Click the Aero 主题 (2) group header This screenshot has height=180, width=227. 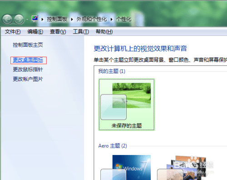tap(113, 146)
